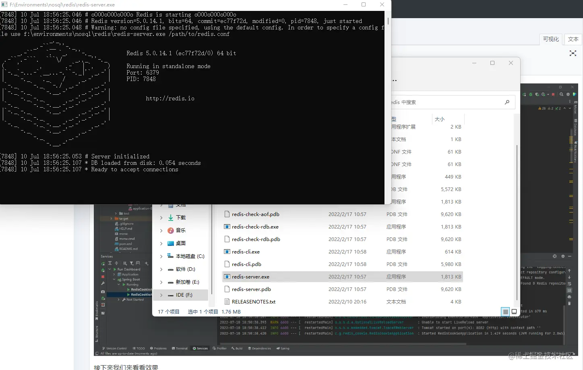
Task: Open IDE Settings via gear icon
Action: pos(568,94)
